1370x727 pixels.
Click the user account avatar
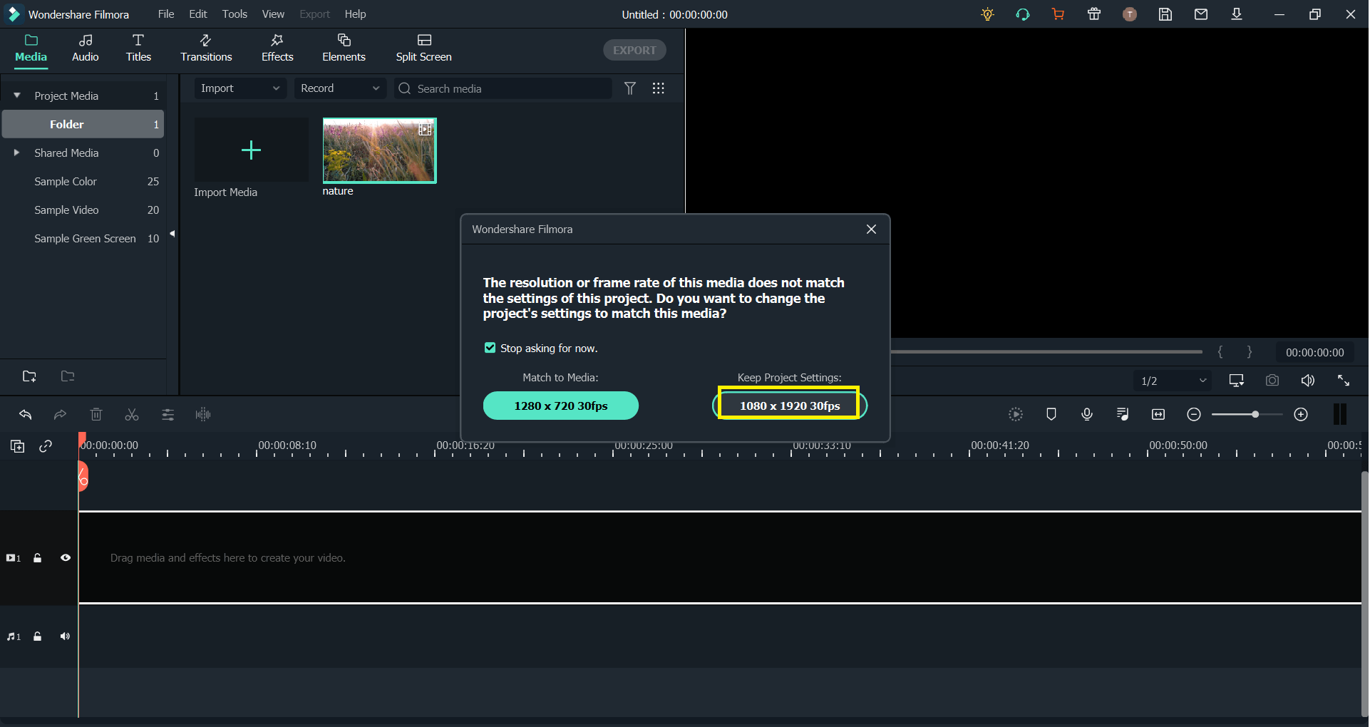(1130, 14)
